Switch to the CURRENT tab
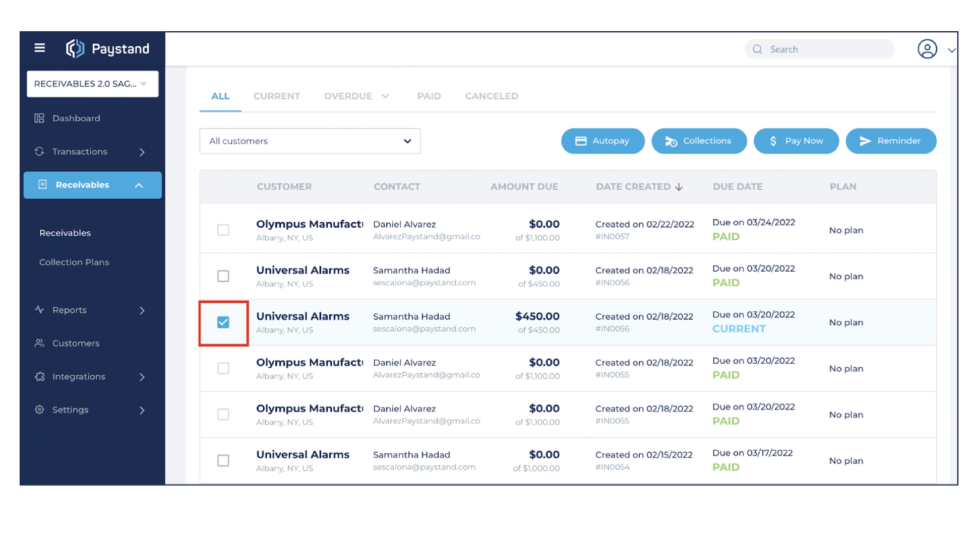 [277, 96]
